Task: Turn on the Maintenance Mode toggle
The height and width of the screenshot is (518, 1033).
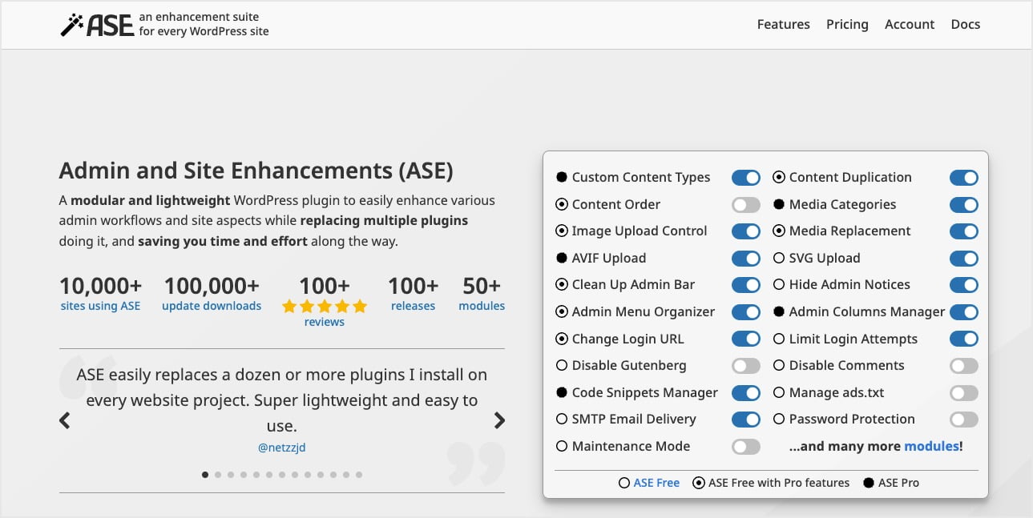Action: [x=745, y=446]
